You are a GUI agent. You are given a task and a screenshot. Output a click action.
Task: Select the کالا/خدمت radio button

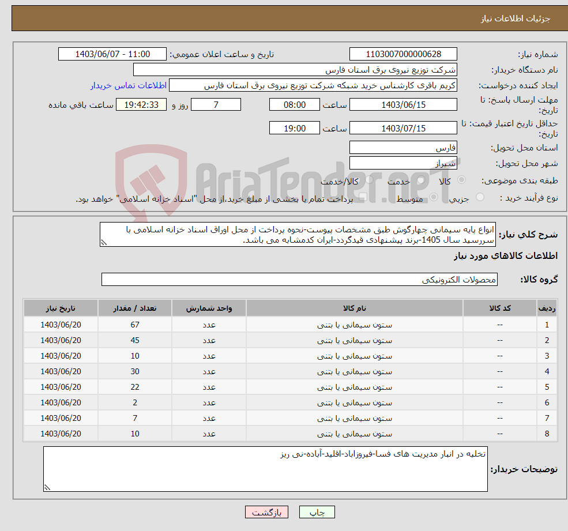369,180
